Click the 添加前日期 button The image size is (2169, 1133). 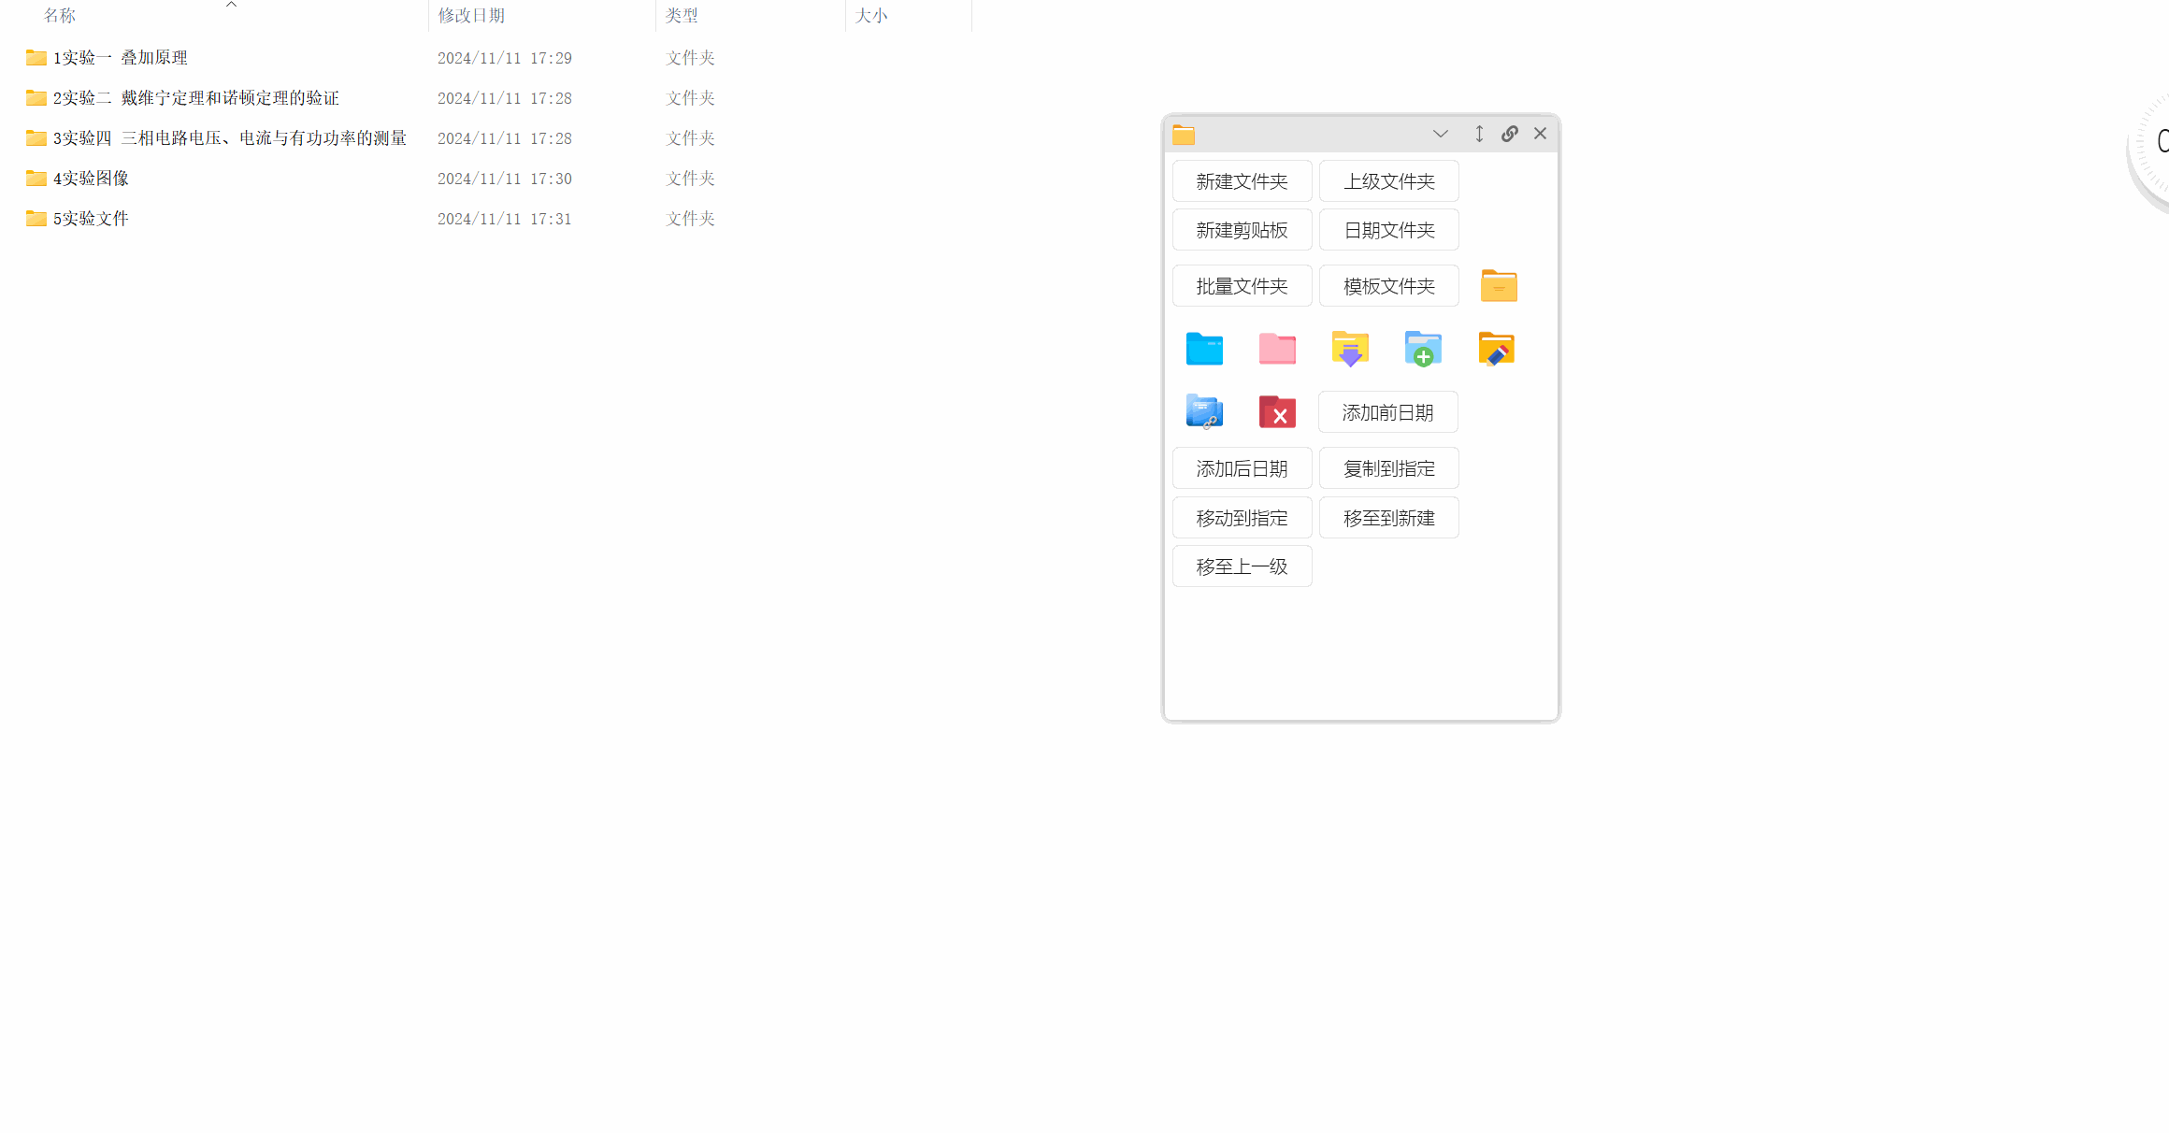coord(1388,412)
